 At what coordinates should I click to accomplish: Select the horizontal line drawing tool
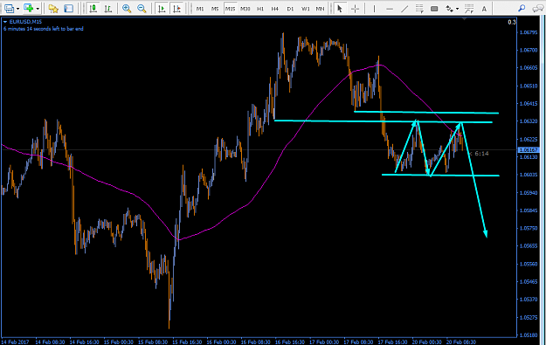[x=390, y=9]
